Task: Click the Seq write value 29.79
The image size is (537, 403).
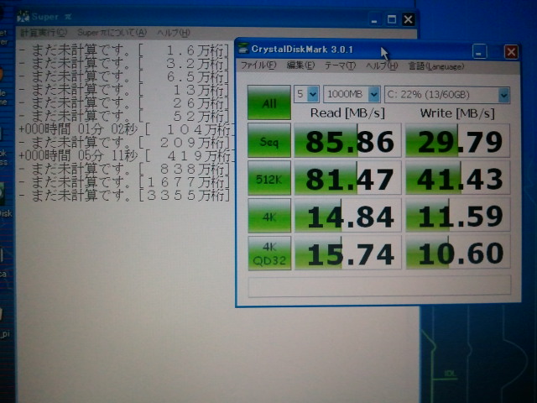Action: click(x=458, y=141)
